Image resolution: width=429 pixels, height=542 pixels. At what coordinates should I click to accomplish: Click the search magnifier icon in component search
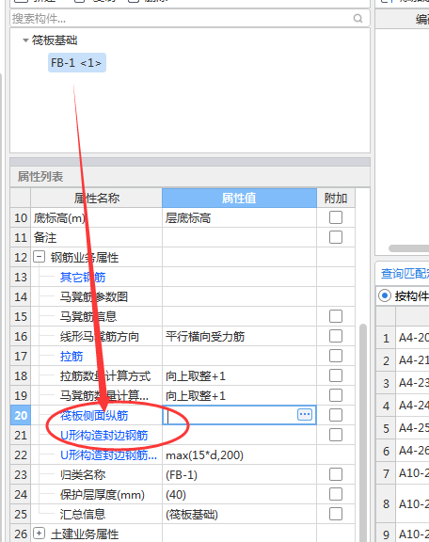[357, 18]
